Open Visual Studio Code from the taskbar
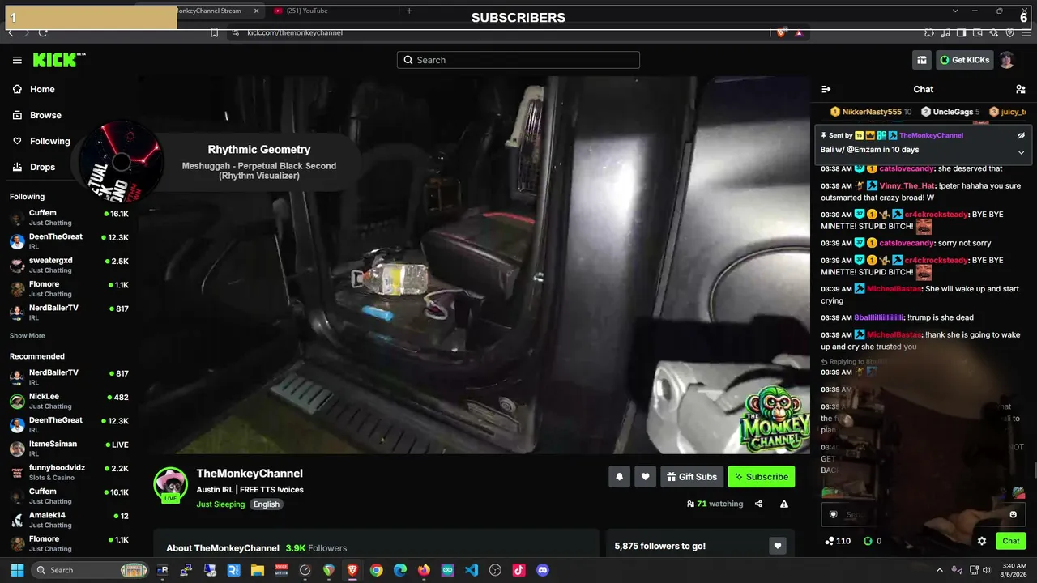 tap(472, 570)
